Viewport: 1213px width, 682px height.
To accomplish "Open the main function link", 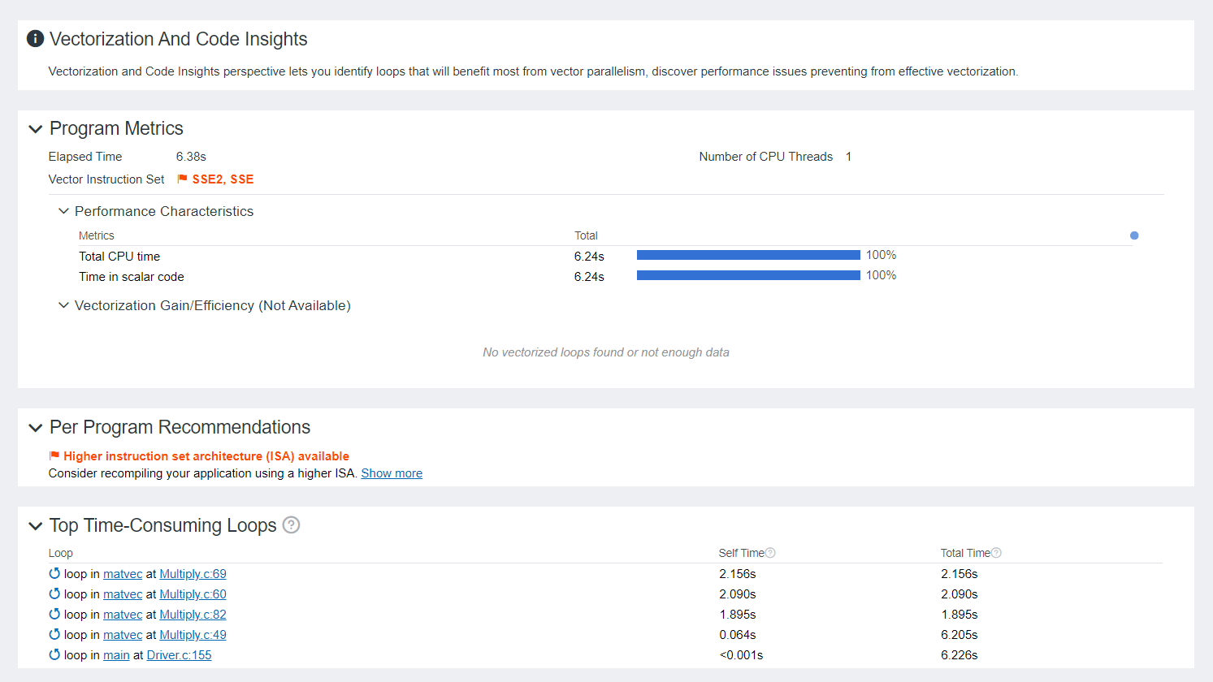I will pos(116,655).
